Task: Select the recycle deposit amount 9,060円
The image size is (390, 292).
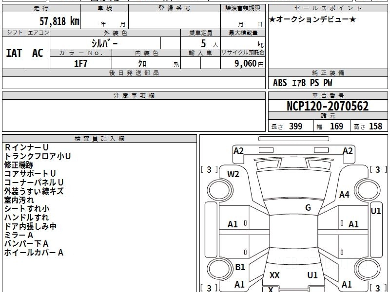Action: [x=249, y=64]
